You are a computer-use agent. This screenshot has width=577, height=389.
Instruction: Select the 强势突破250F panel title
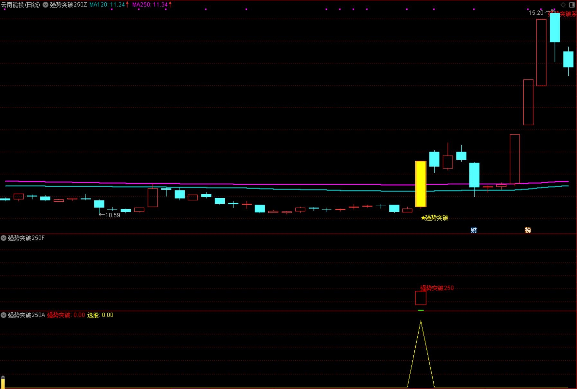click(x=26, y=238)
